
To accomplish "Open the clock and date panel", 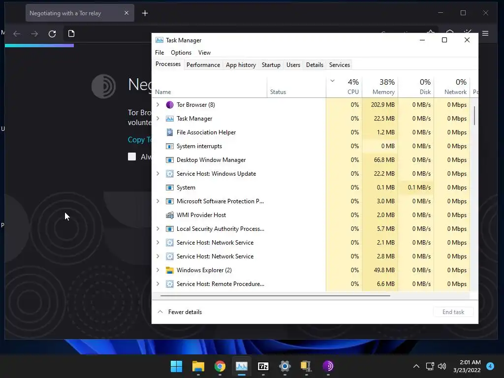I will point(467,366).
